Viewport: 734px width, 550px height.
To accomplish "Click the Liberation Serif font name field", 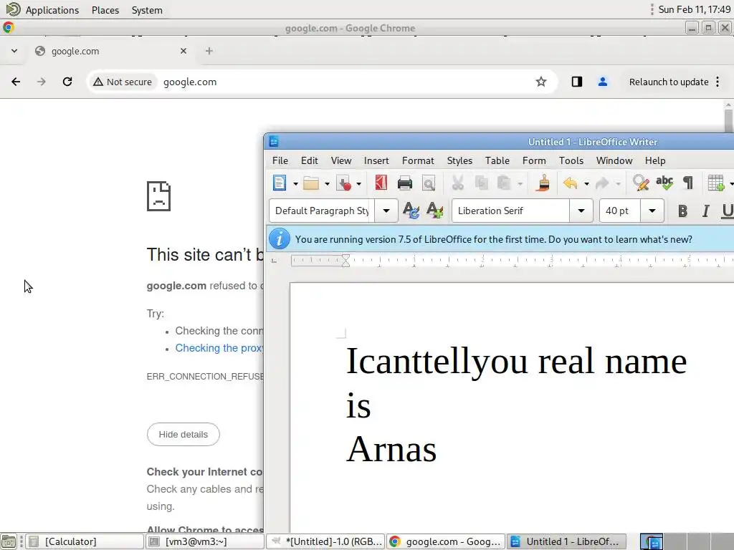I will tap(510, 211).
